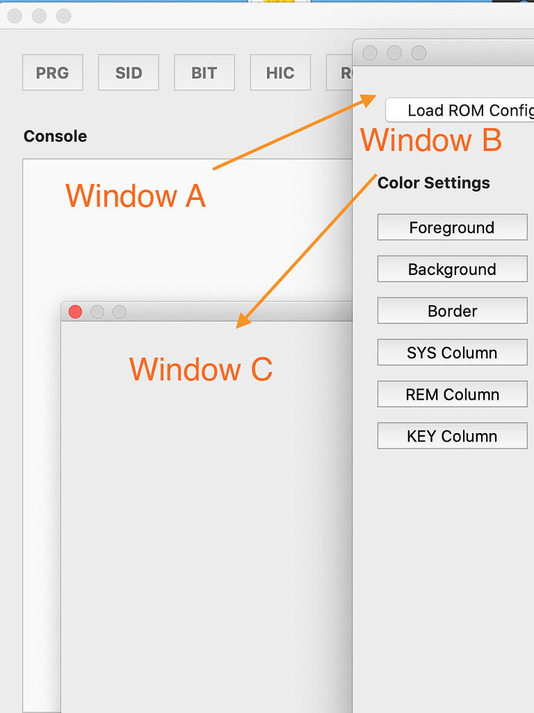Set the KEY Column color
This screenshot has width=534, height=713.
coord(452,436)
